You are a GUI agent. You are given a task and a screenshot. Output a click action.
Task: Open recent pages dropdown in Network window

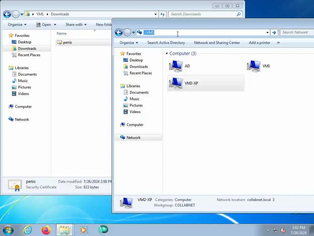[x=133, y=33]
